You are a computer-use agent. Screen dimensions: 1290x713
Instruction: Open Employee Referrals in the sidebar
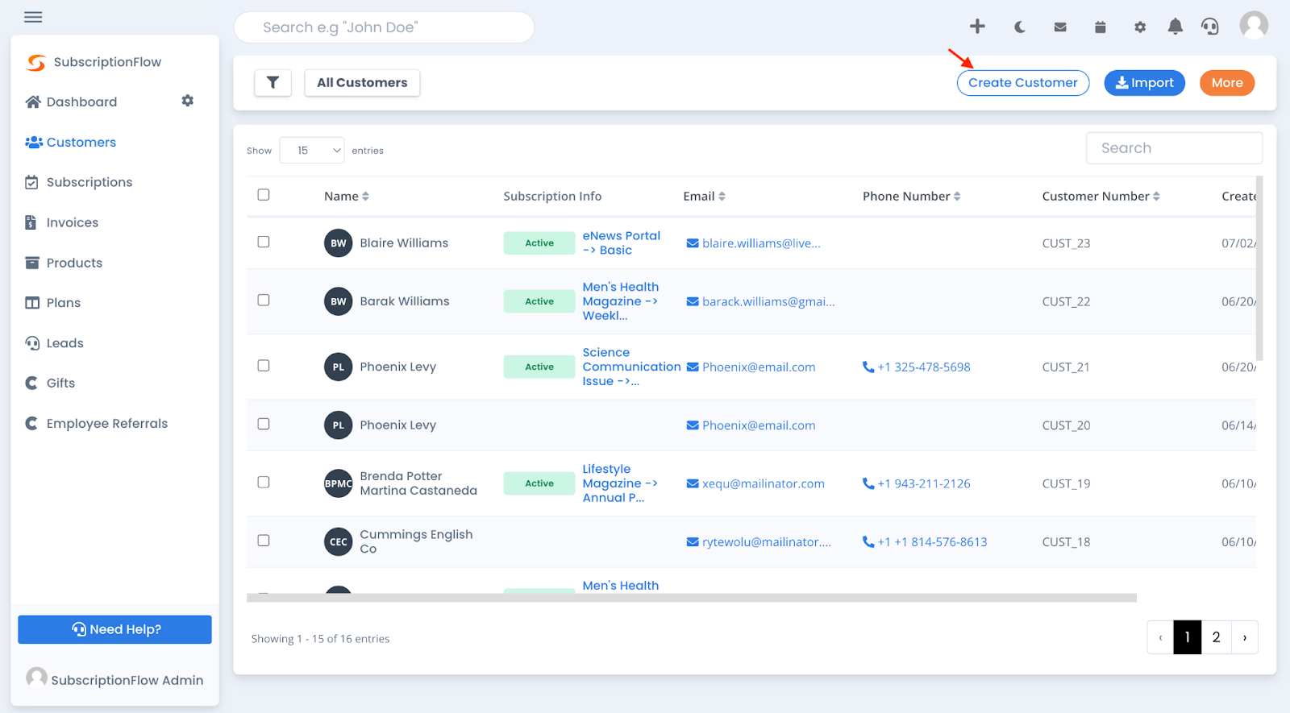[x=106, y=423]
